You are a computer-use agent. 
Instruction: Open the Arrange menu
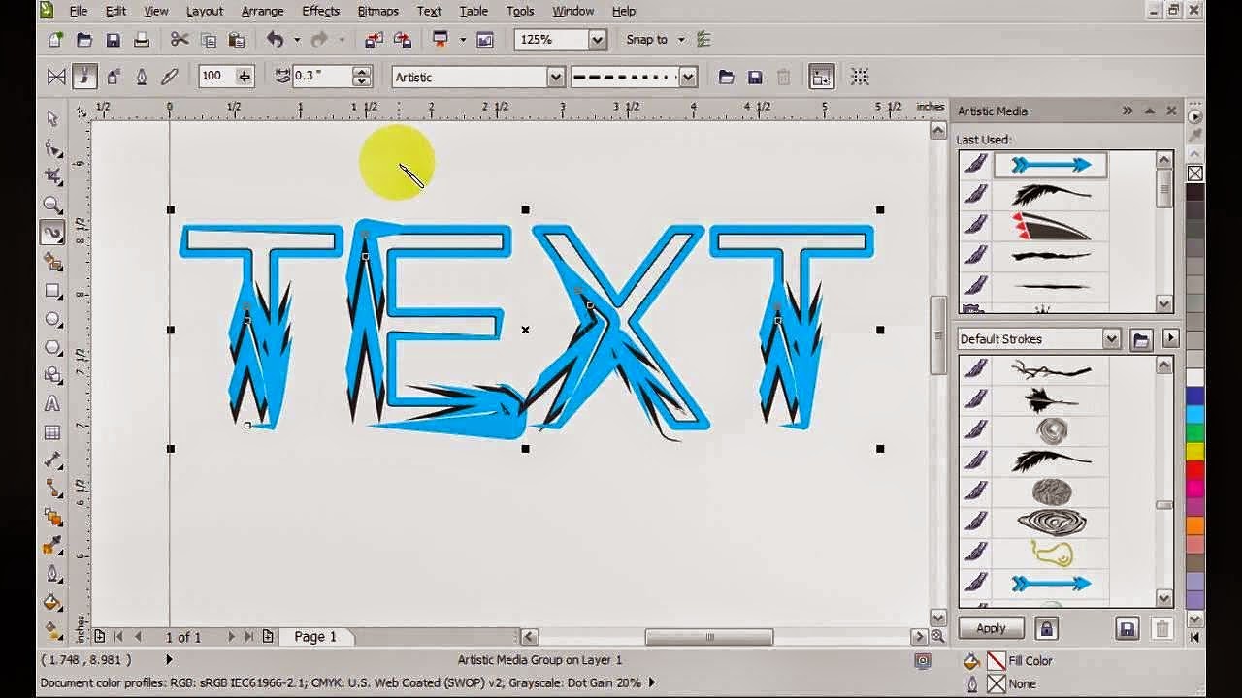[x=262, y=11]
